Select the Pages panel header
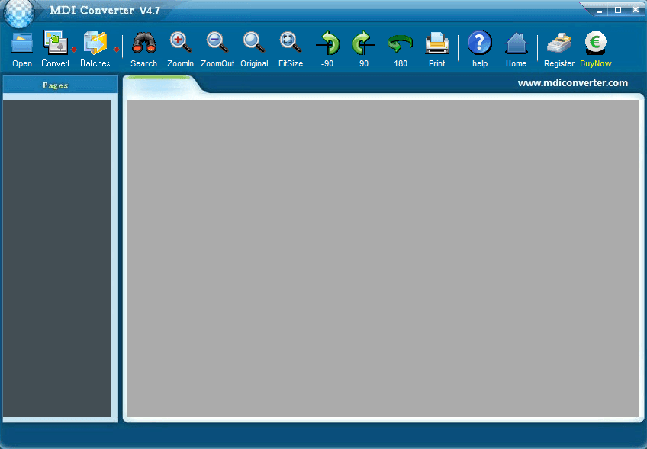The width and height of the screenshot is (647, 449). pos(56,85)
